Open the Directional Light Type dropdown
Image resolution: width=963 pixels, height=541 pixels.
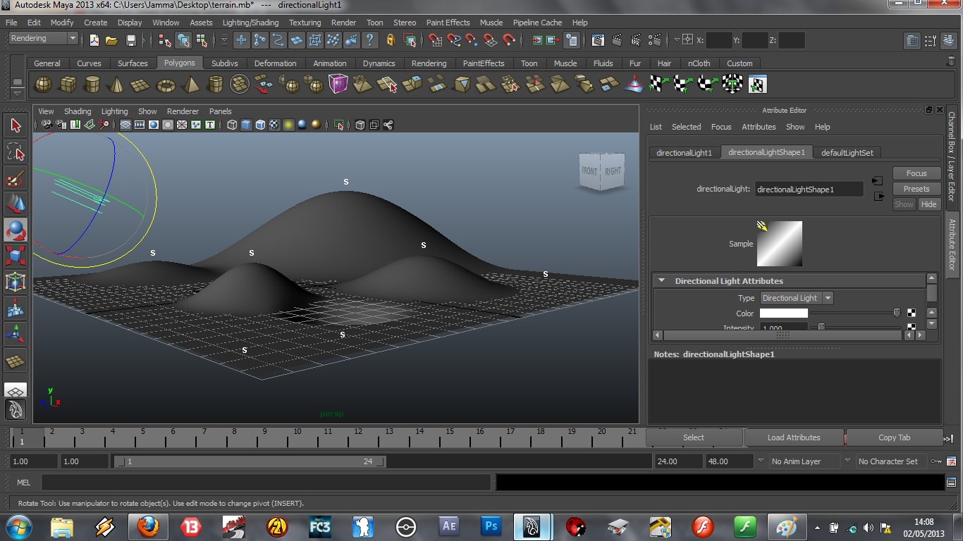[x=827, y=297]
